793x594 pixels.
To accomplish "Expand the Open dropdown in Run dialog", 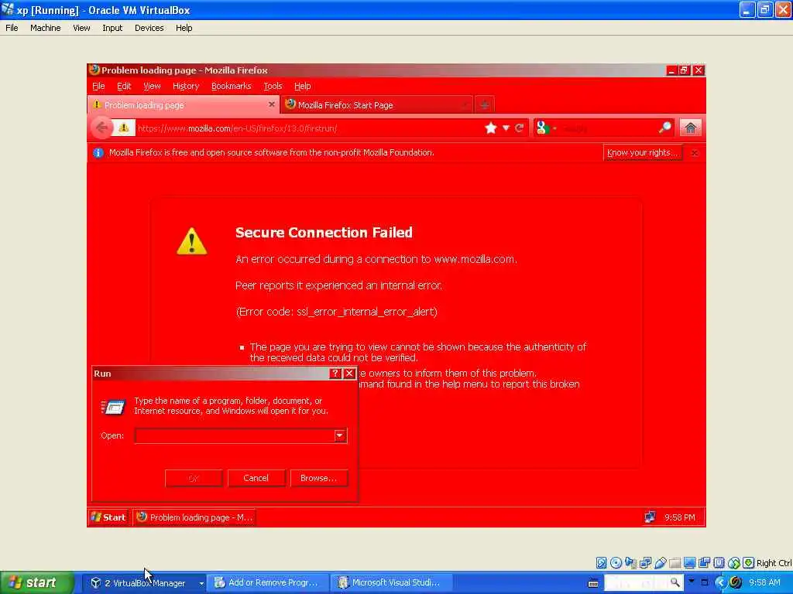I will click(x=340, y=435).
